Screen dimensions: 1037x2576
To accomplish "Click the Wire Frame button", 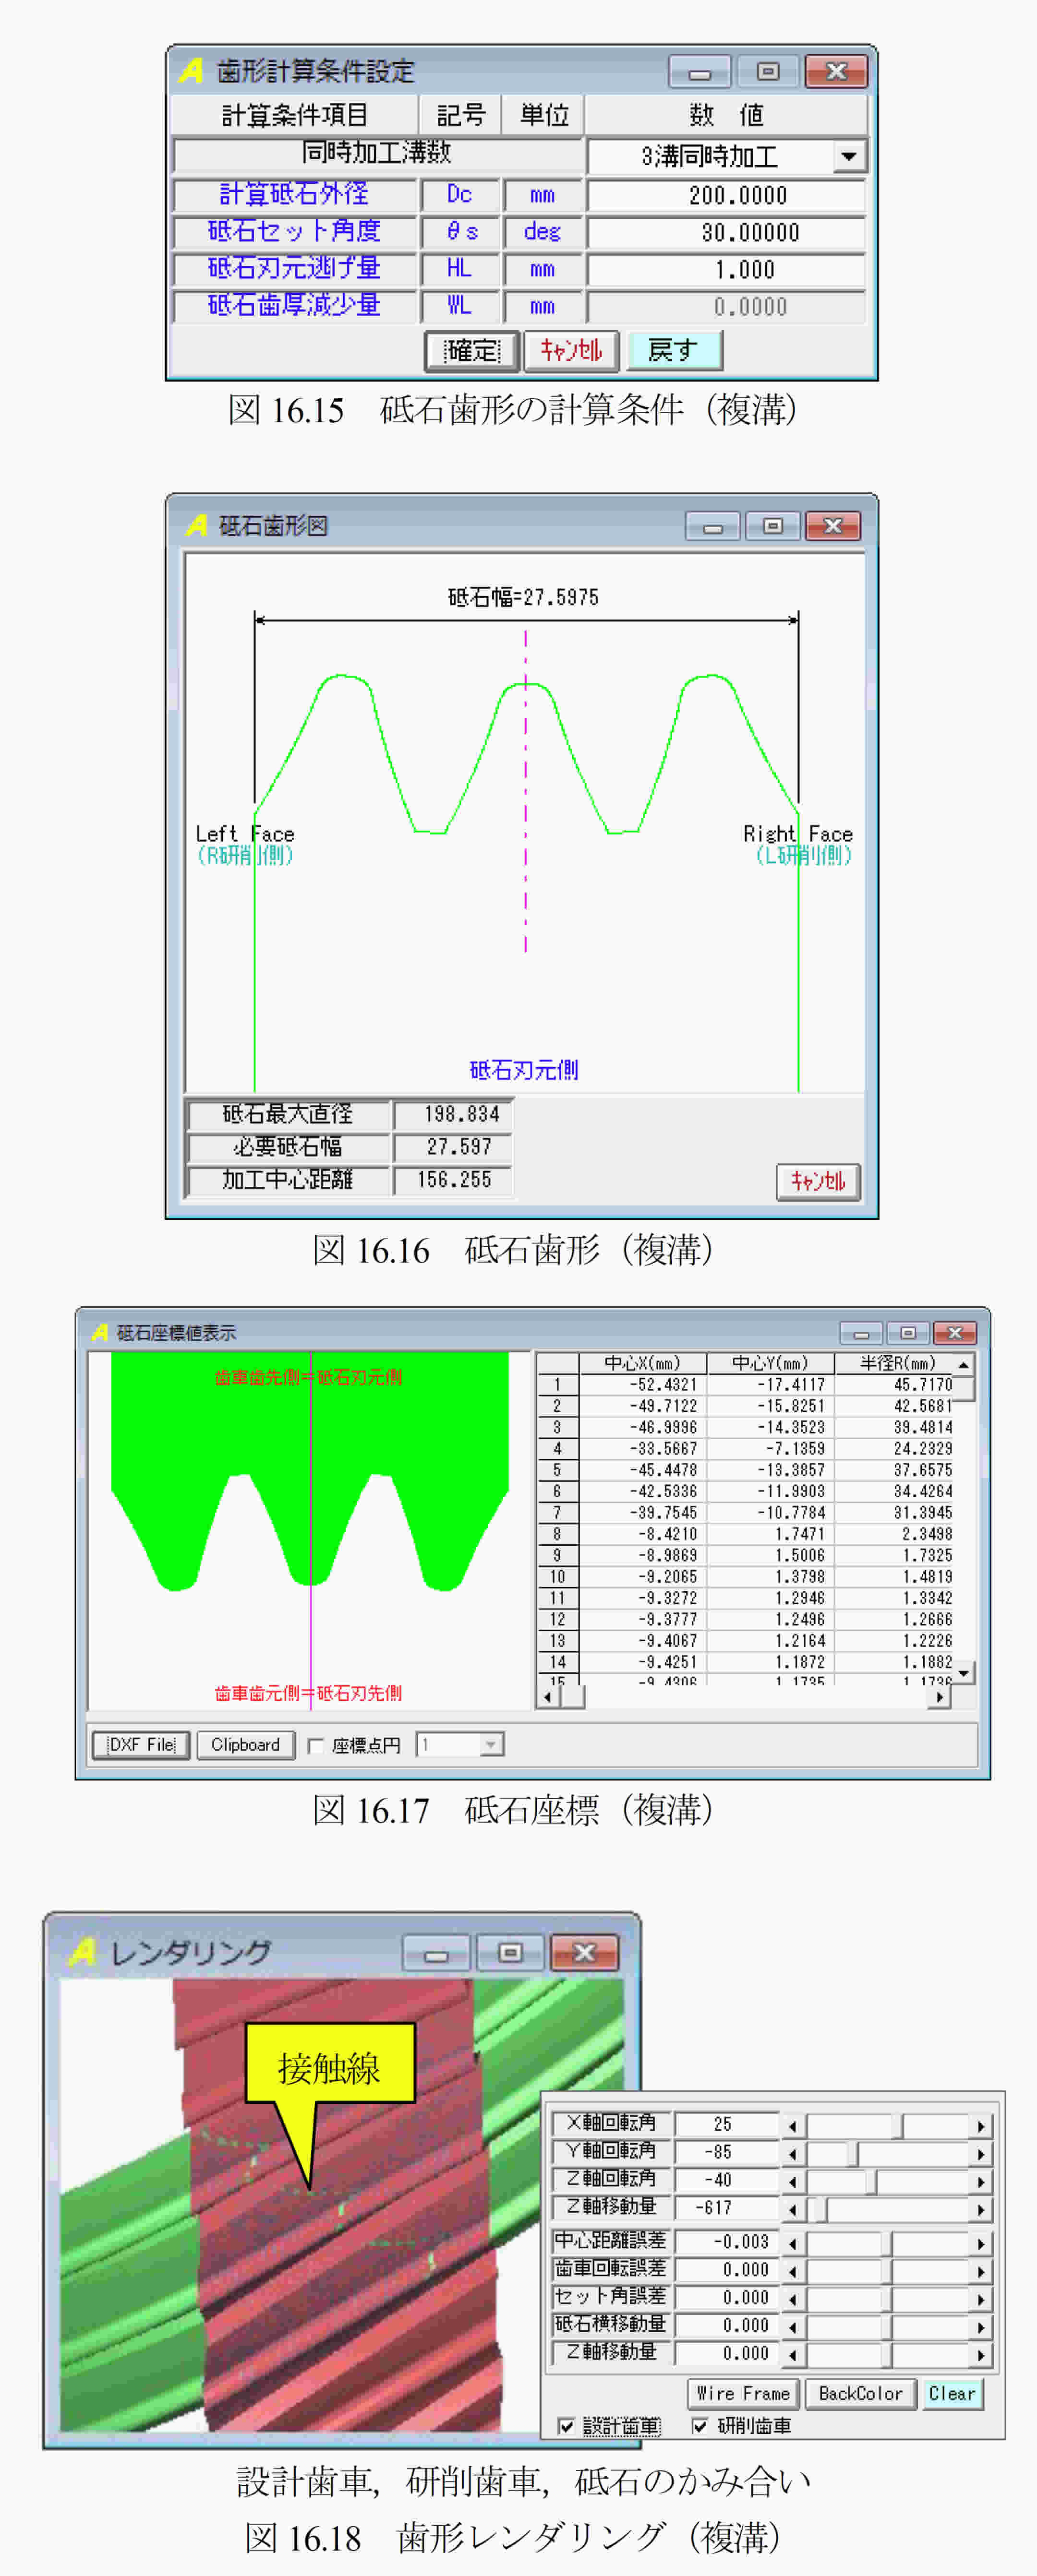I will (x=743, y=2394).
